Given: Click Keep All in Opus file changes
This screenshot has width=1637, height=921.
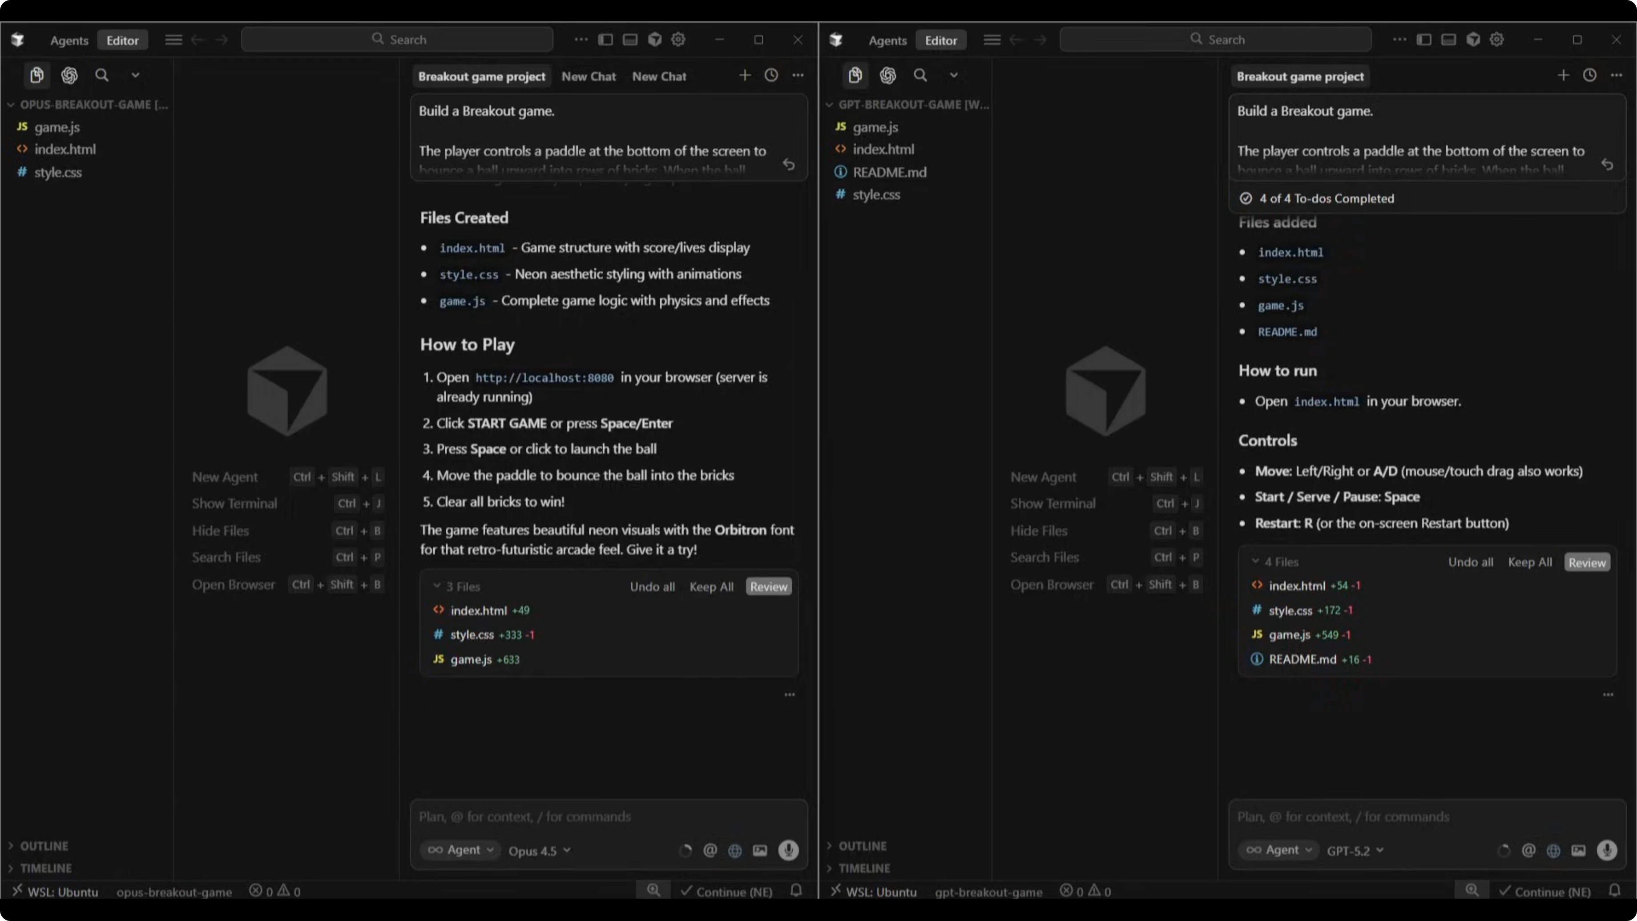Looking at the screenshot, I should coord(711,587).
